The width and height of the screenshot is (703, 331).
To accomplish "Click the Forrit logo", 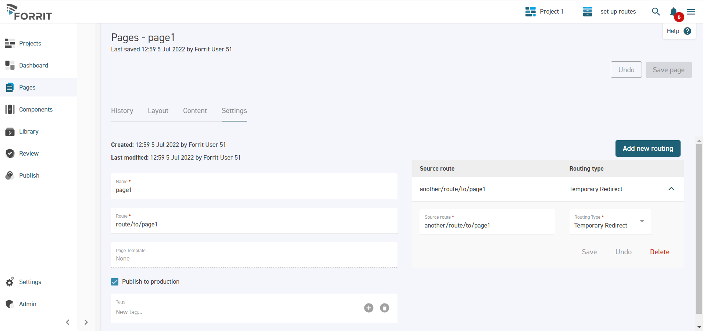I will coord(29,12).
